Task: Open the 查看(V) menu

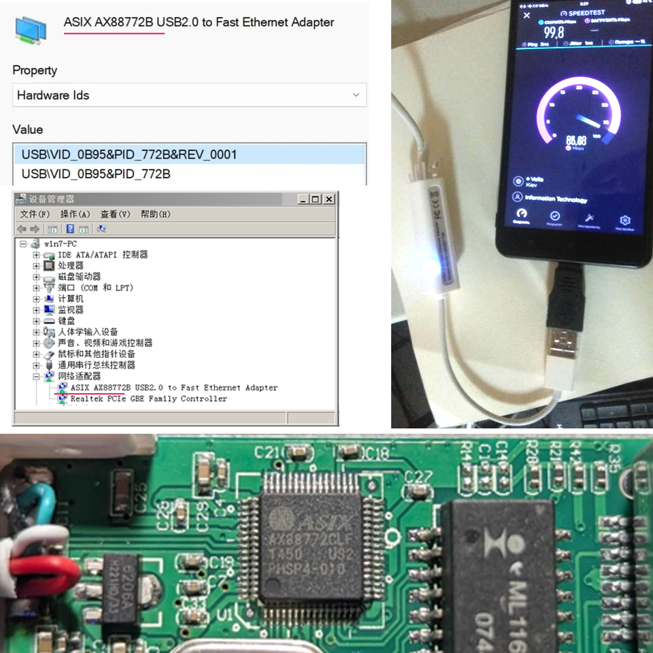Action: coord(116,214)
